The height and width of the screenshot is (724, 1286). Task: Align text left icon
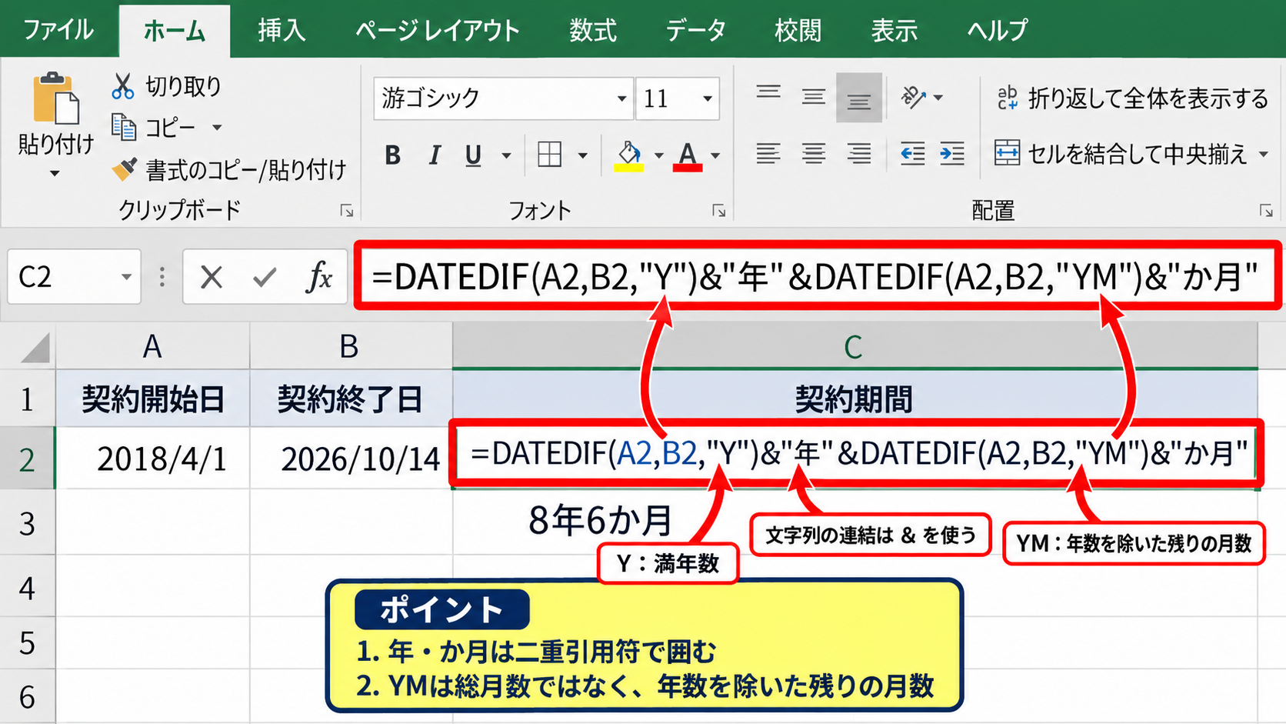coord(768,154)
